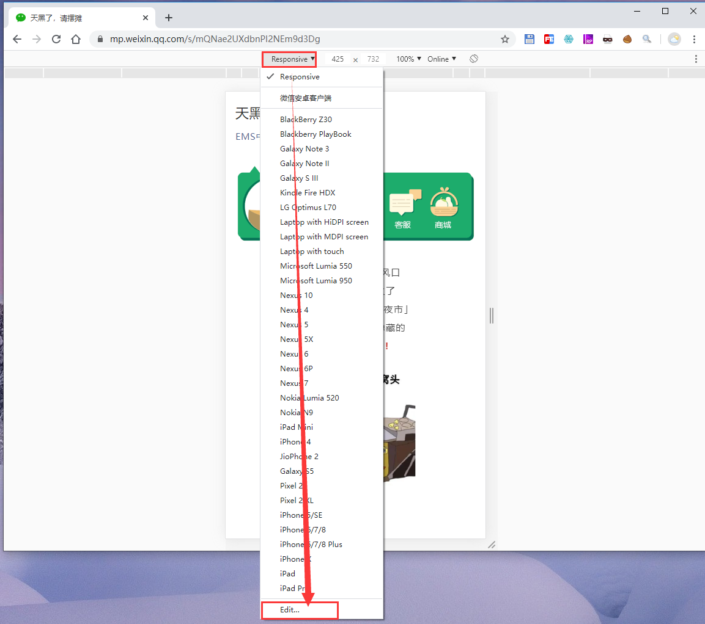Click the blue floppy disk extension icon

click(529, 39)
